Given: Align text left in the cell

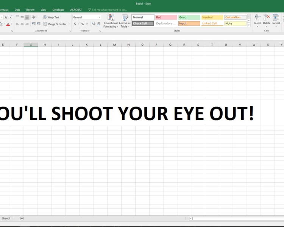Looking at the screenshot, I should tap(17, 24).
